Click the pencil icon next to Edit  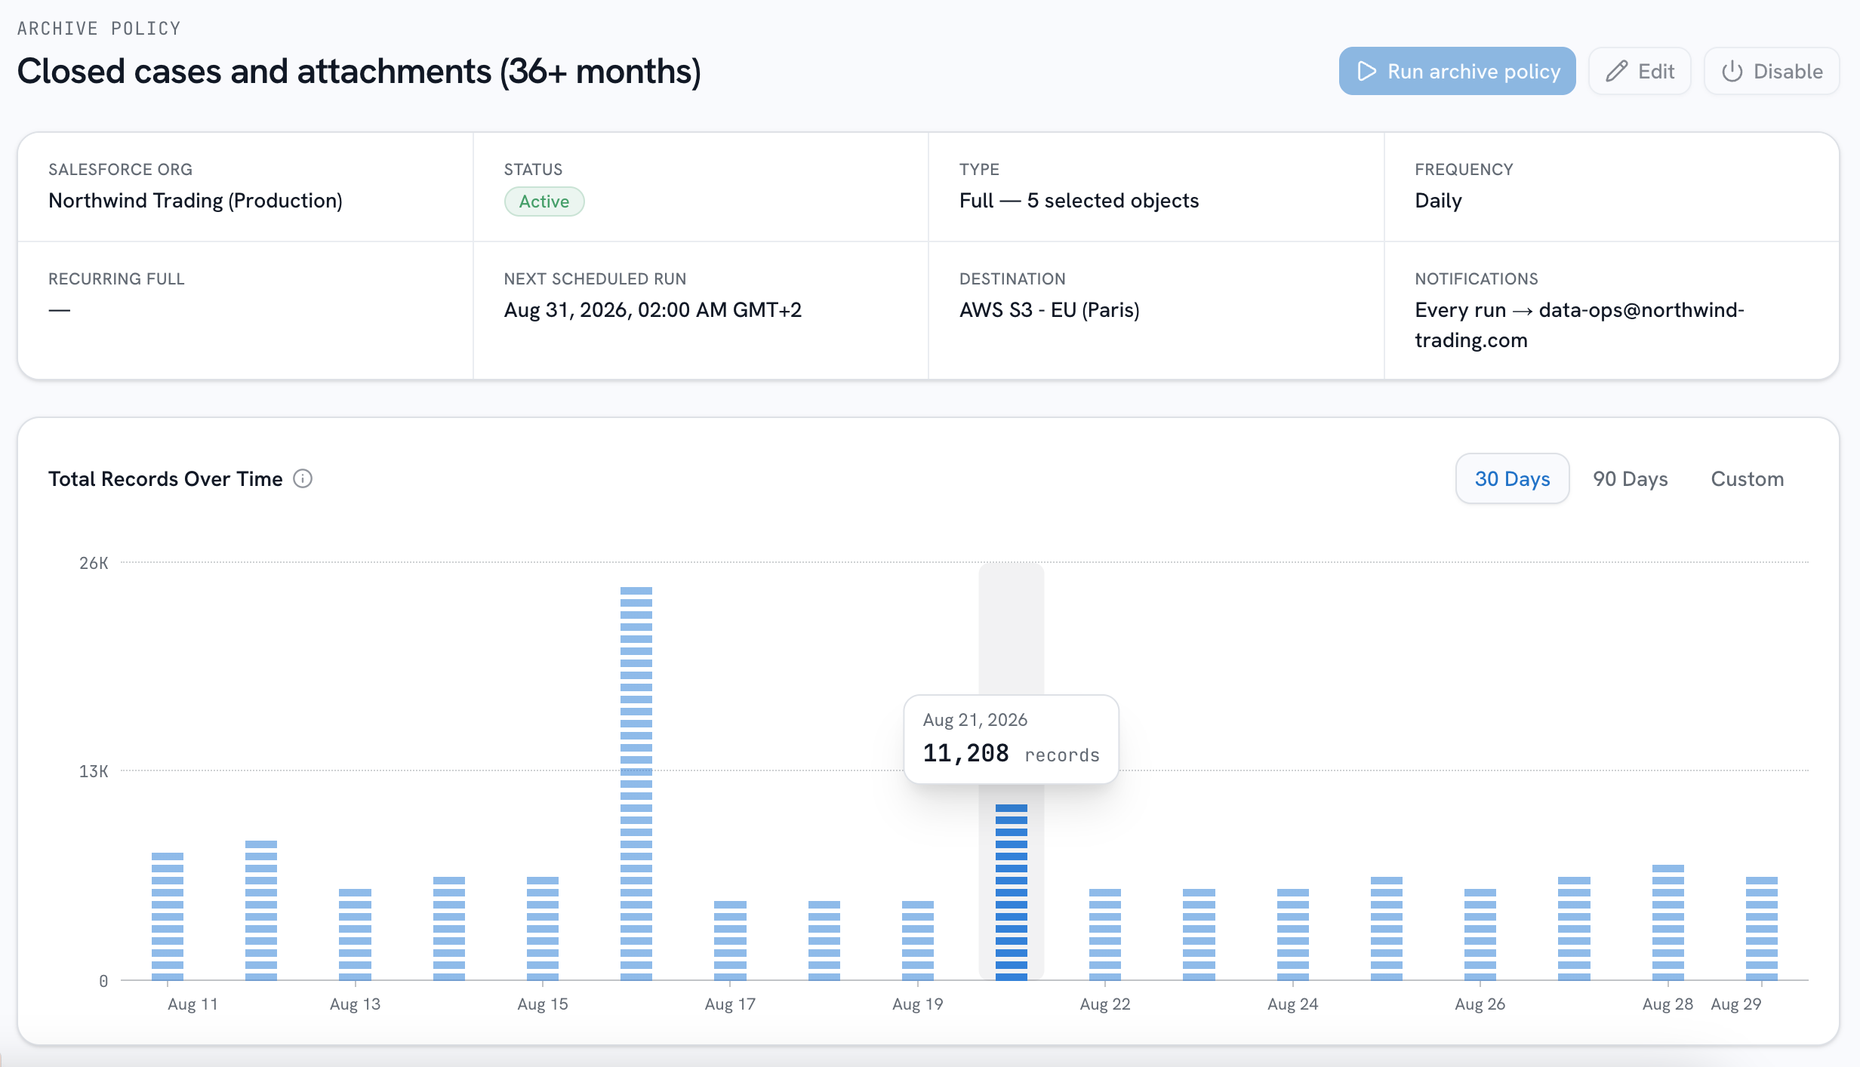point(1616,71)
